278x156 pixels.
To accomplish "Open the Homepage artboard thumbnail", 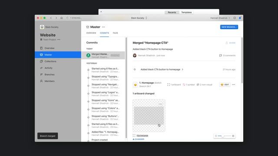I will [x=149, y=116].
